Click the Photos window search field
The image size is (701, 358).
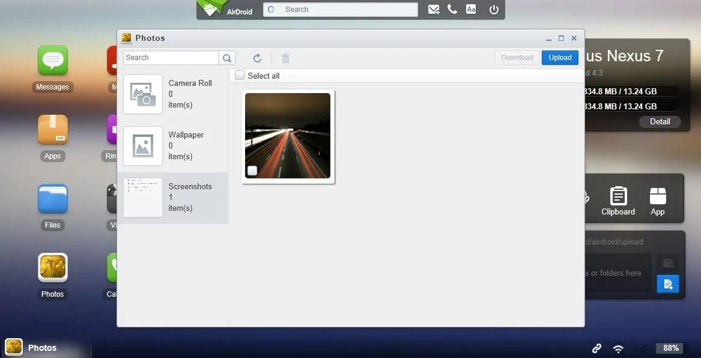click(171, 58)
